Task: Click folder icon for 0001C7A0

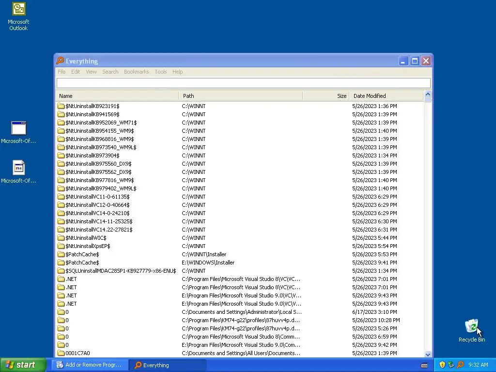Action: click(61, 353)
